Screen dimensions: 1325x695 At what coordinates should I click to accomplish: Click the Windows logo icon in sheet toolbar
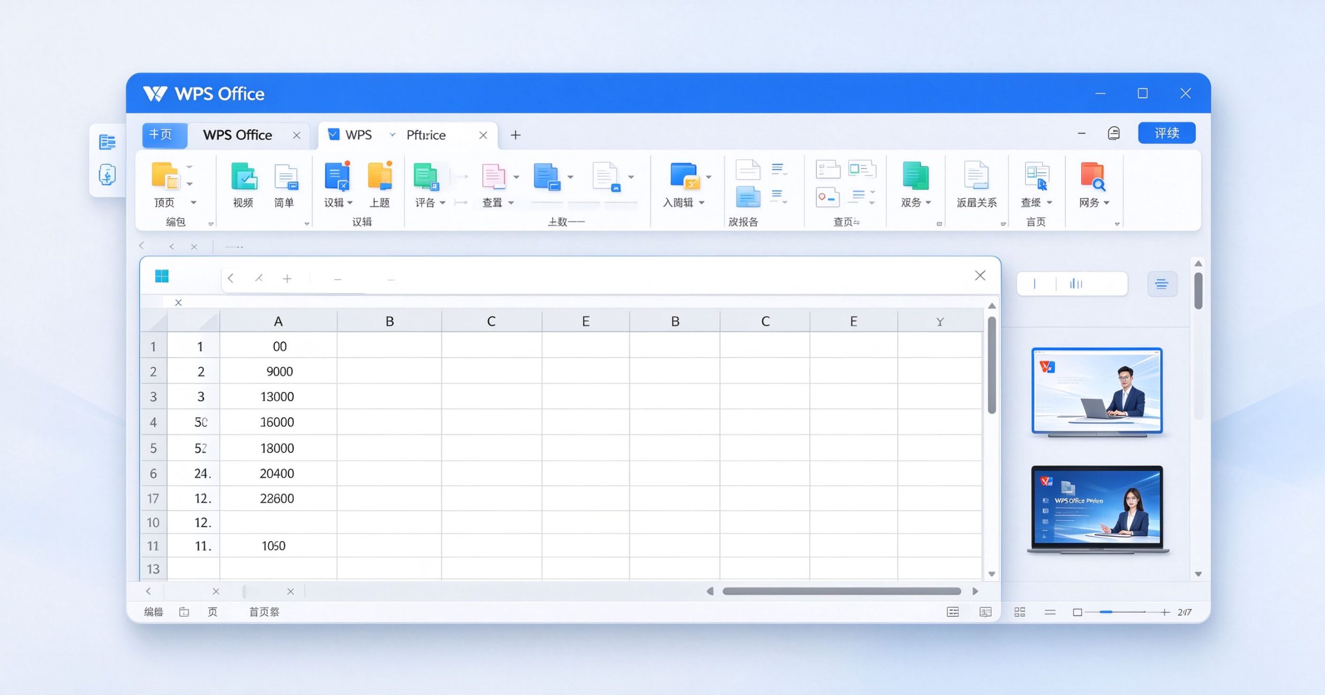(x=162, y=276)
